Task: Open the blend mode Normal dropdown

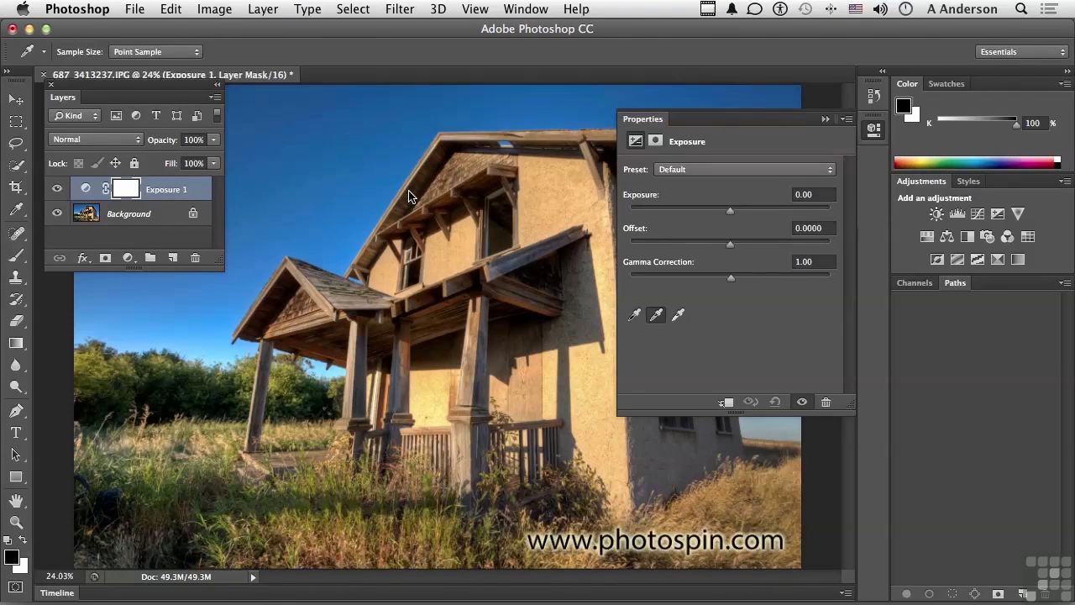Action: 96,139
